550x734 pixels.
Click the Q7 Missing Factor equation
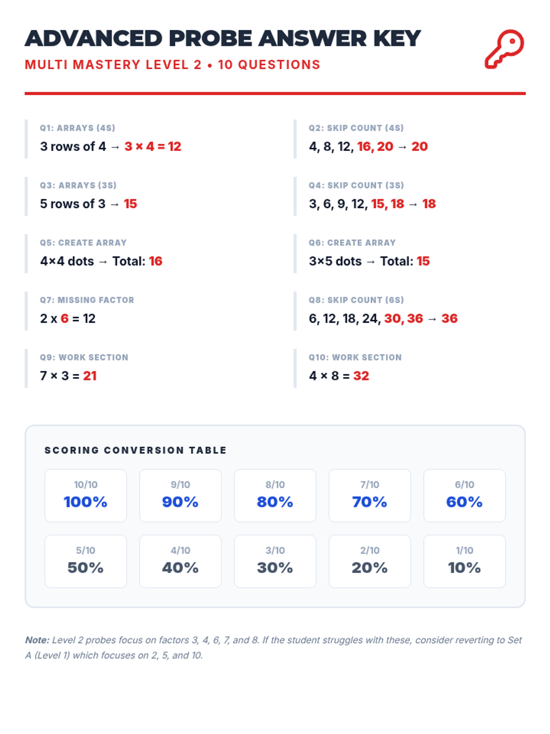pos(68,318)
